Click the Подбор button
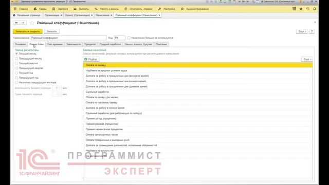The height and width of the screenshot is (185, 329). tap(91, 60)
